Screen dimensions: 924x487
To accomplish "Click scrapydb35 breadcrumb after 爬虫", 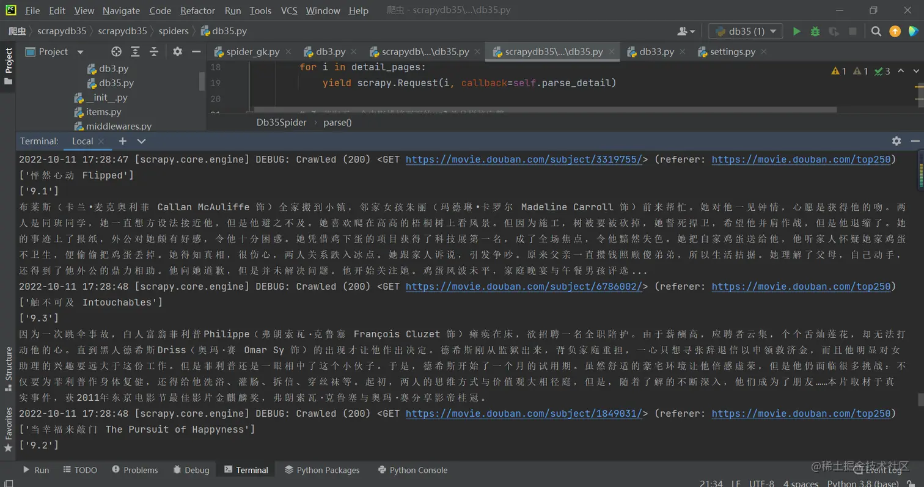I will (x=63, y=31).
